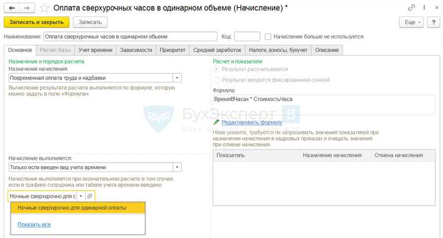Screen dimensions: 443x238
Task: Open the Средний заработок tab
Action: 217,50
